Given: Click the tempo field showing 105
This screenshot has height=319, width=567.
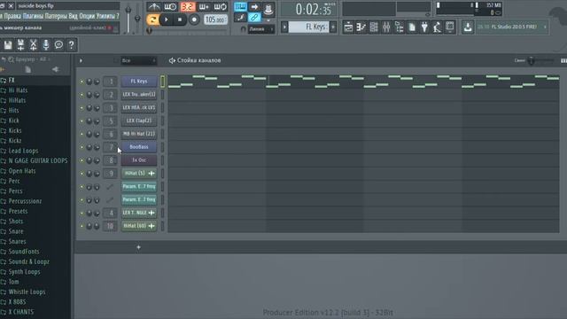Looking at the screenshot, I should coord(215,19).
